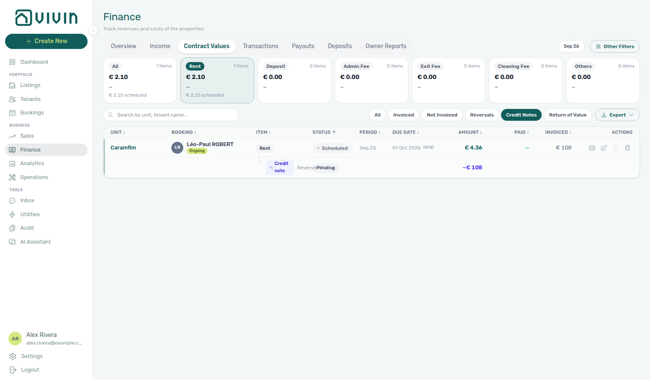Open Settings via the gear icon

[x=13, y=356]
